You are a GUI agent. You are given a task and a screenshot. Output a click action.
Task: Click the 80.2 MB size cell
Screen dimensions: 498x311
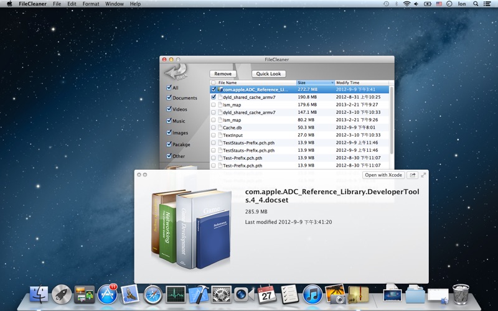click(306, 120)
